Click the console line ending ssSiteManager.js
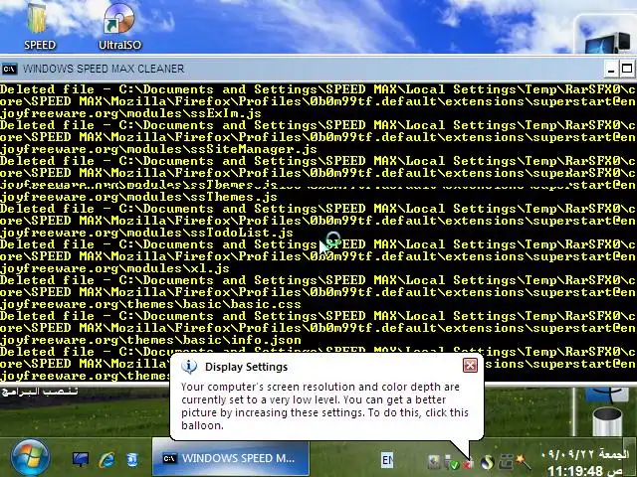The width and height of the screenshot is (637, 477). pos(158,149)
